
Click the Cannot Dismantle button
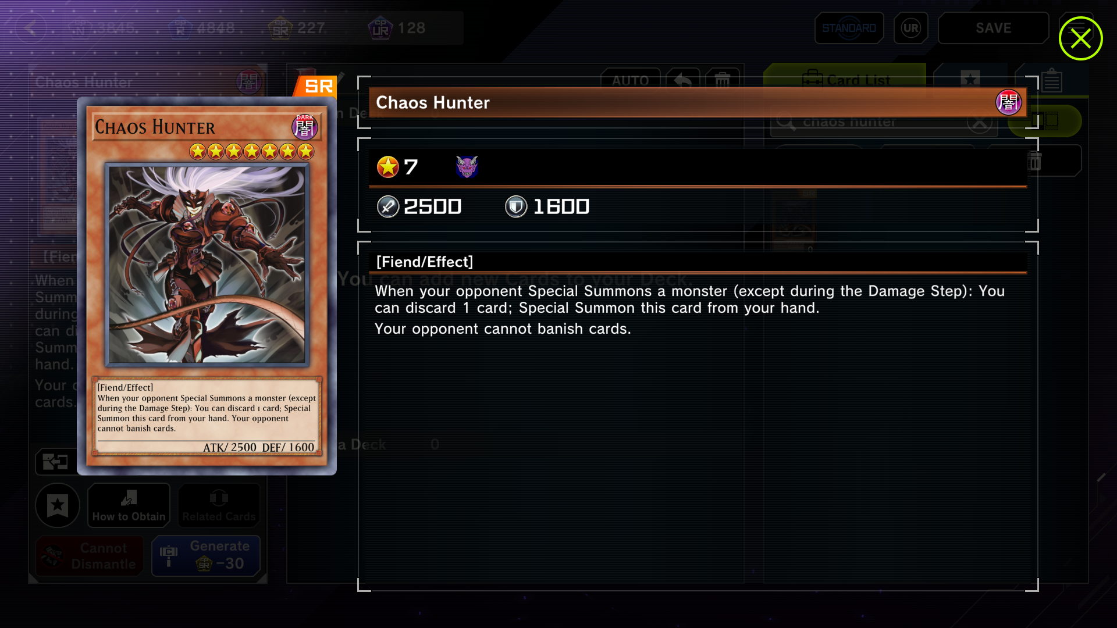pos(89,555)
